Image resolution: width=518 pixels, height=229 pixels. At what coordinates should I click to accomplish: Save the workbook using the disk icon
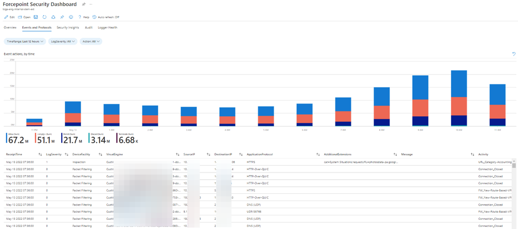coord(36,17)
